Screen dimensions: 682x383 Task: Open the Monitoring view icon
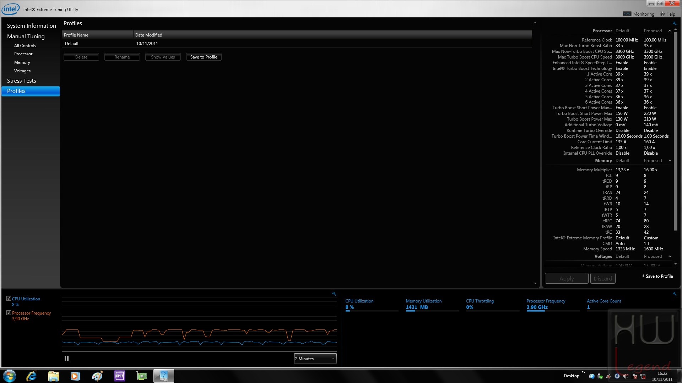627,14
